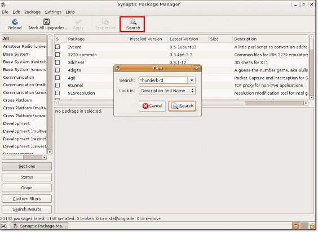The image size is (318, 232).
Task: Click the Apply toolbar icon
Action: pyautogui.click(x=78, y=22)
